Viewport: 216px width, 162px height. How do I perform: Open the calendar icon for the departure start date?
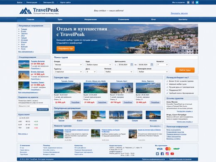(132, 64)
